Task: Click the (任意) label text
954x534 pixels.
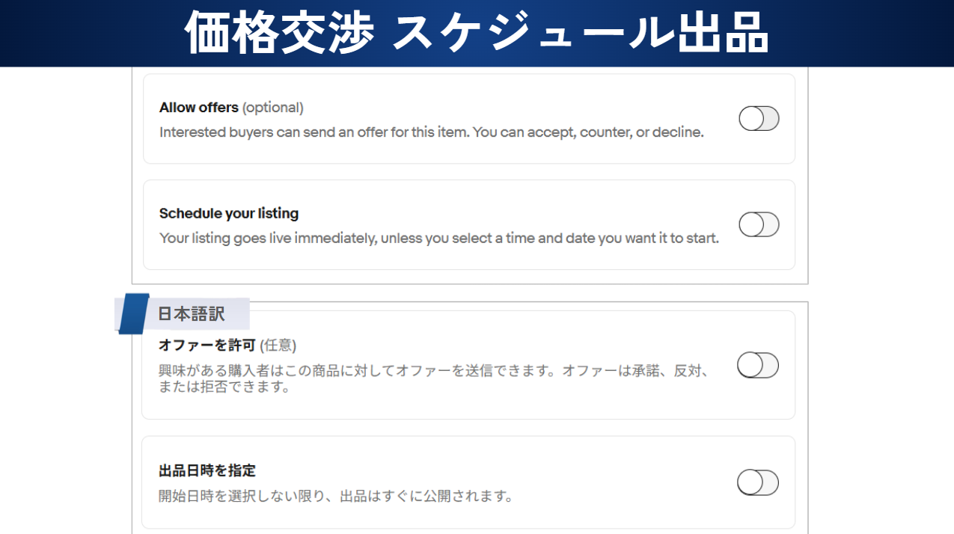Action: [x=278, y=346]
